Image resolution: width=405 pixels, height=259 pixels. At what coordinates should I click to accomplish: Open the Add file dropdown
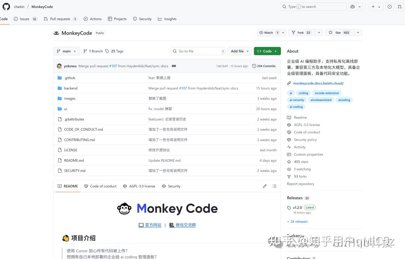tap(239, 51)
